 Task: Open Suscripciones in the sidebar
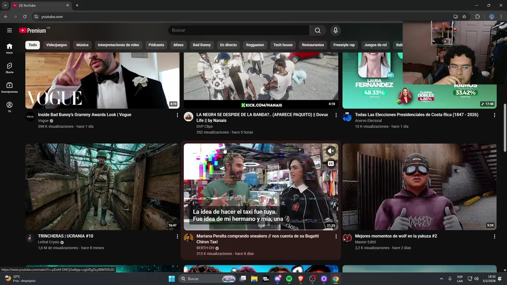click(10, 87)
